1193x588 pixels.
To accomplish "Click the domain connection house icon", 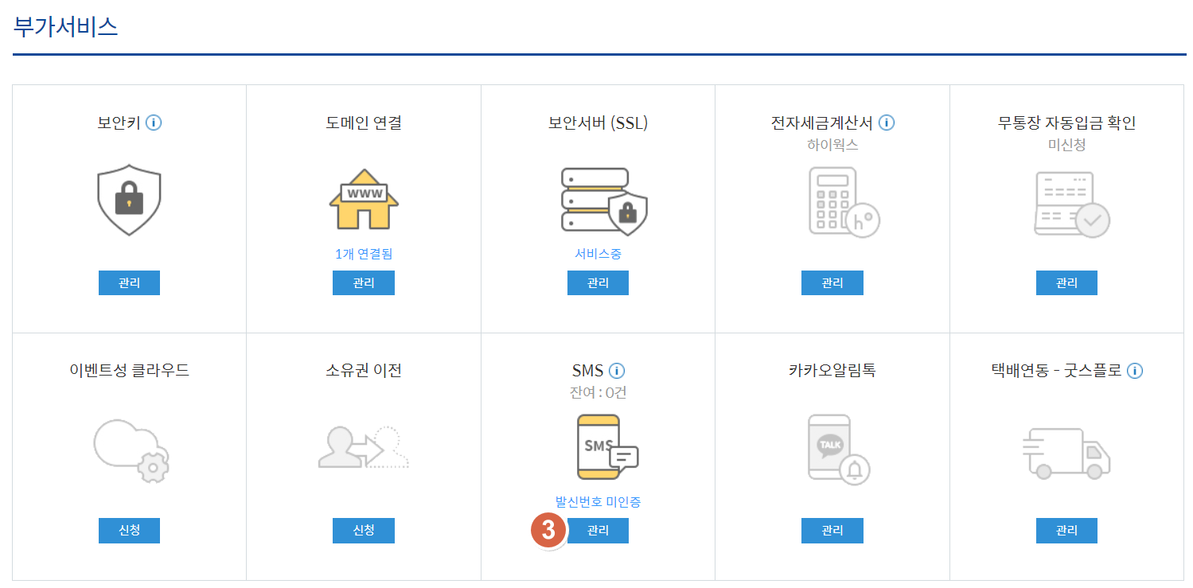I will tap(364, 200).
